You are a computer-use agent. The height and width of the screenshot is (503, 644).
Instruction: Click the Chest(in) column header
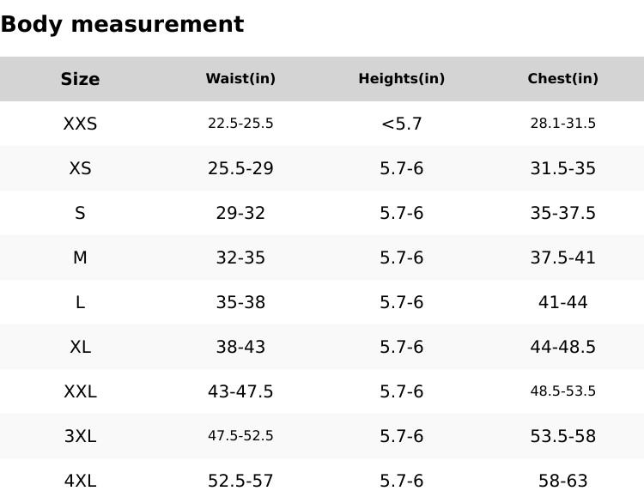[x=562, y=79]
